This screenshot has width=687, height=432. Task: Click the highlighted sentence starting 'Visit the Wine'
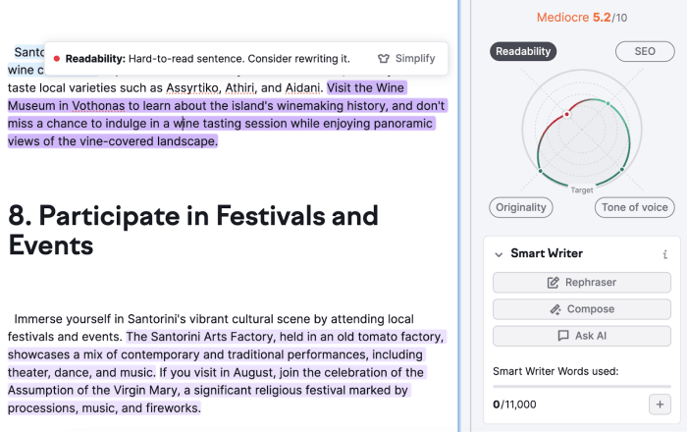click(x=228, y=115)
